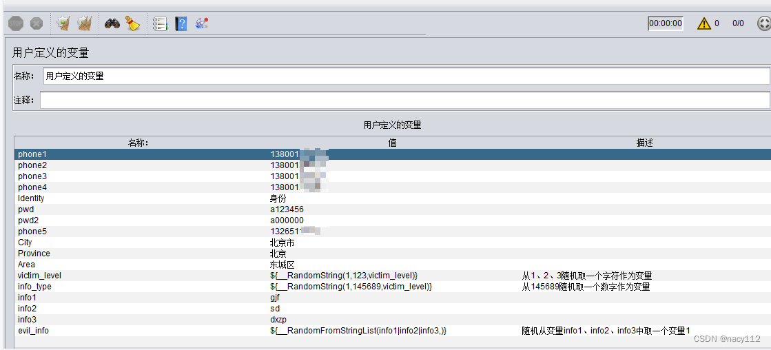
Task: Select the phone1 variable row
Action: [392, 154]
